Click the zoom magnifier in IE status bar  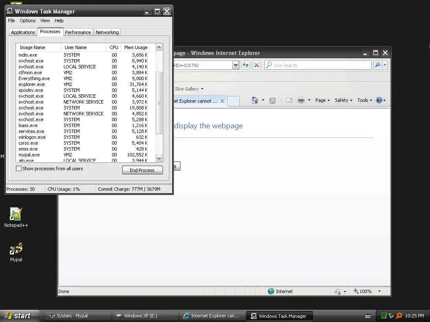coord(356,291)
